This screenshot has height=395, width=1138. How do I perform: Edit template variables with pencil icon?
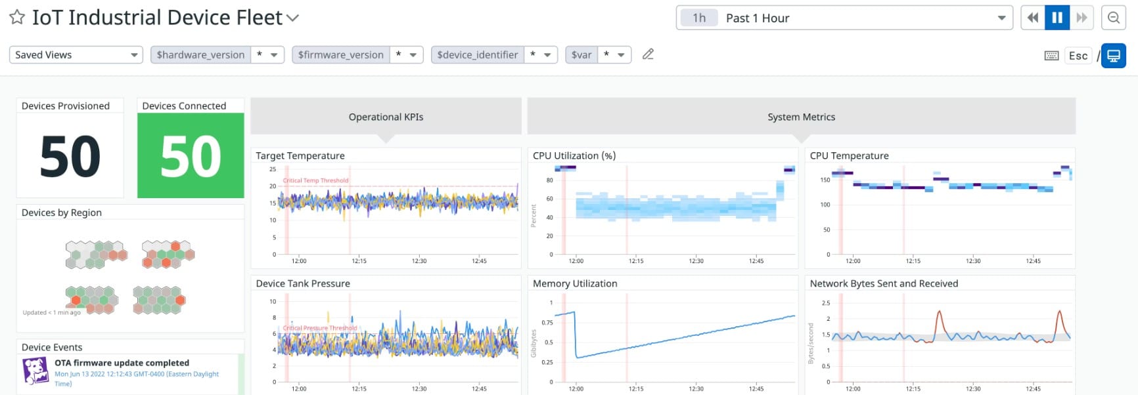pyautogui.click(x=648, y=54)
